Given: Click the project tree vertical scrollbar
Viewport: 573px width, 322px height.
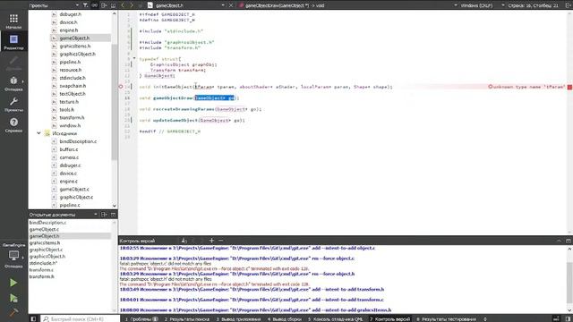Looking at the screenshot, I should [x=115, y=102].
